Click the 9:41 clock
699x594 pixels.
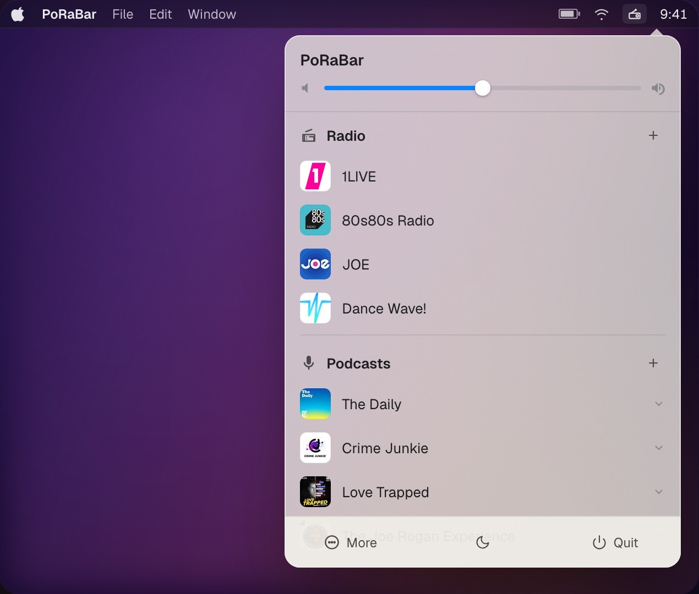[674, 14]
